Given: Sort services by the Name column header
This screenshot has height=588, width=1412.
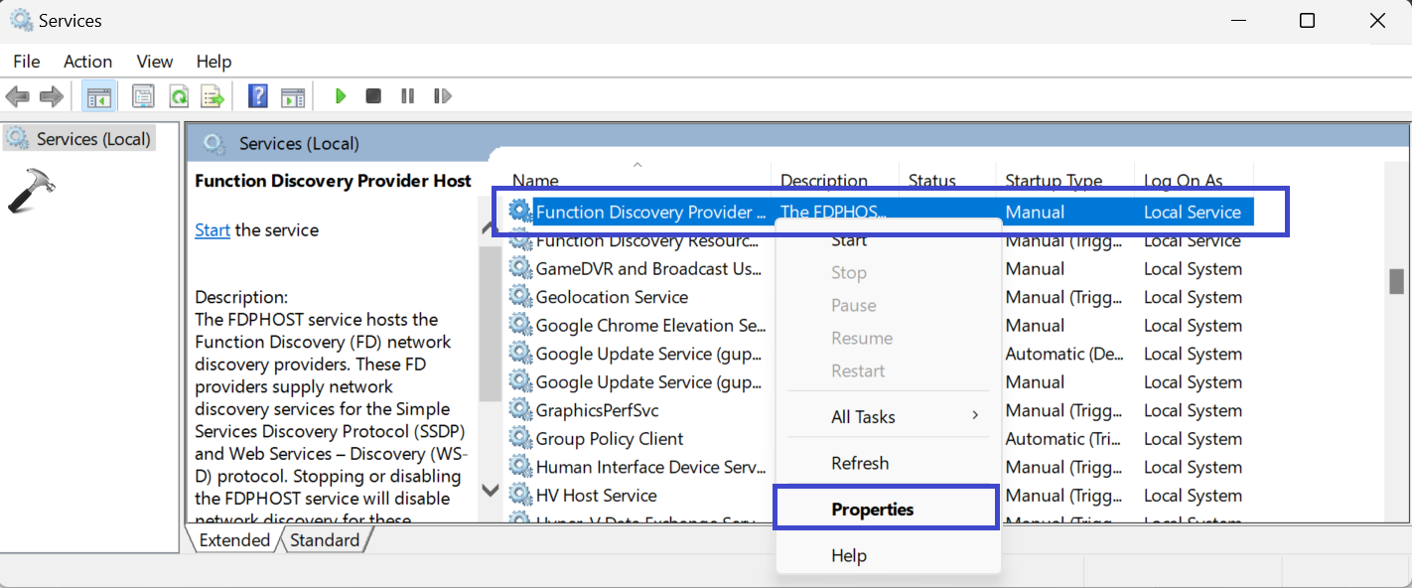Looking at the screenshot, I should (x=535, y=181).
